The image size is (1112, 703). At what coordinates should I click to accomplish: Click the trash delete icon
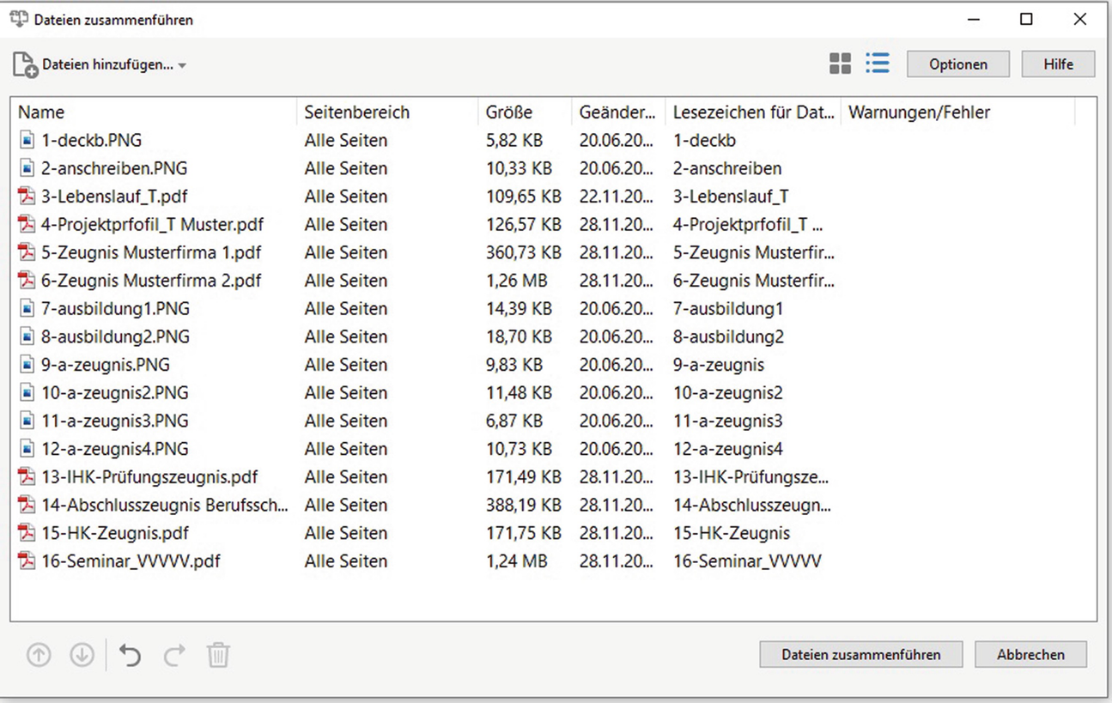(x=218, y=656)
